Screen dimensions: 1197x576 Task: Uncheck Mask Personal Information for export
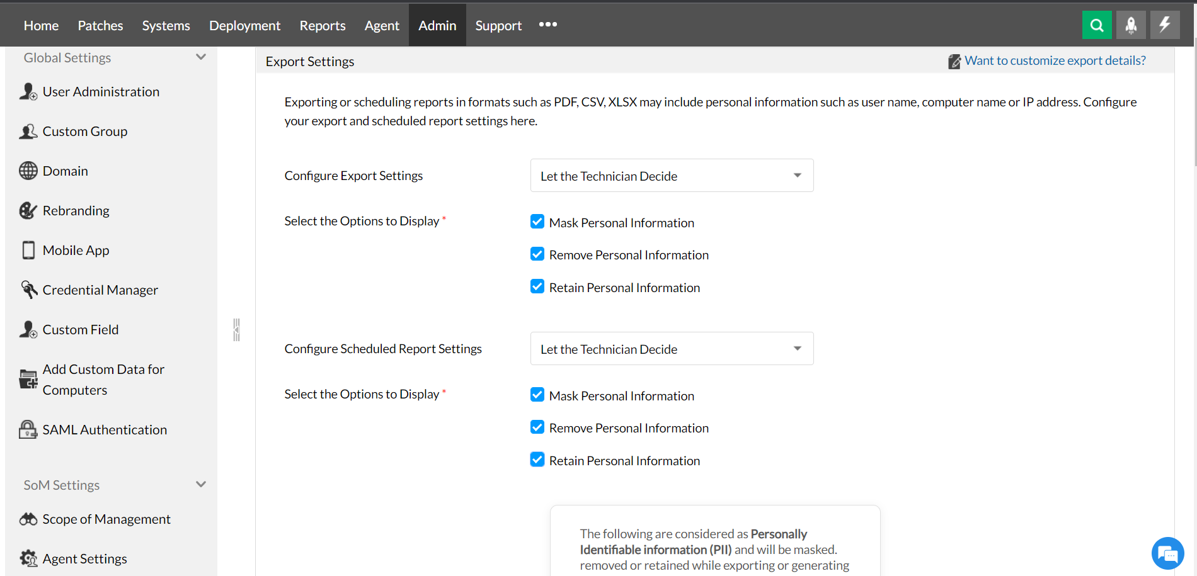click(537, 222)
